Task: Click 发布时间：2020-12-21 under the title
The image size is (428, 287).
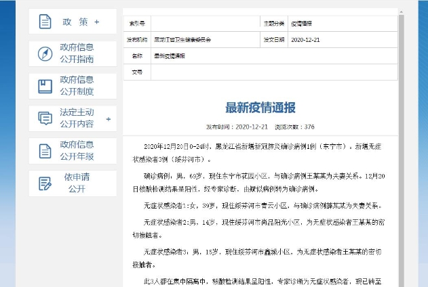Action: point(237,127)
